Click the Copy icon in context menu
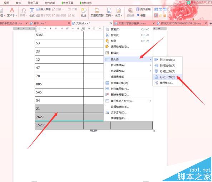The height and width of the screenshot is (182, 212). point(107,29)
